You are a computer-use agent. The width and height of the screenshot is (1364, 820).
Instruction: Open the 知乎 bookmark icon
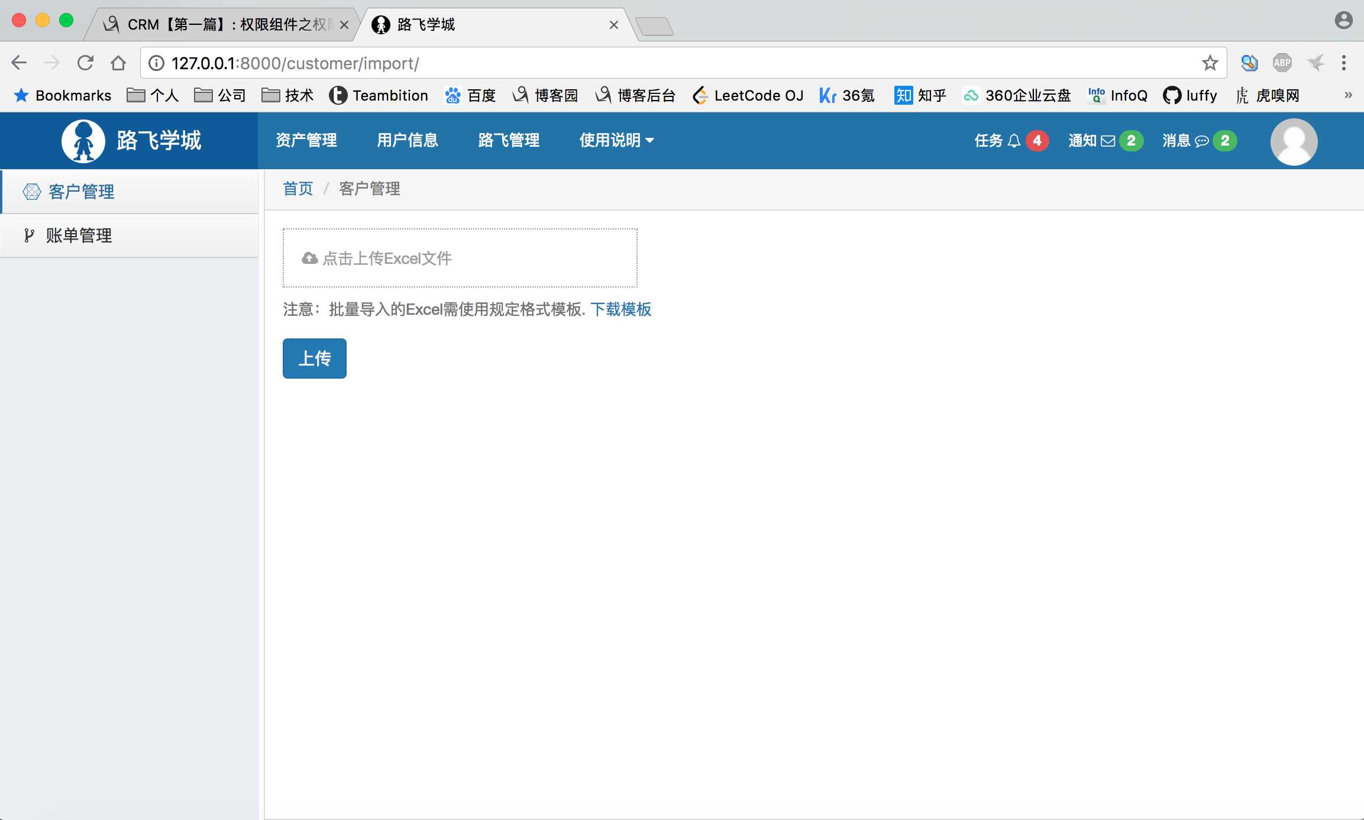(903, 95)
